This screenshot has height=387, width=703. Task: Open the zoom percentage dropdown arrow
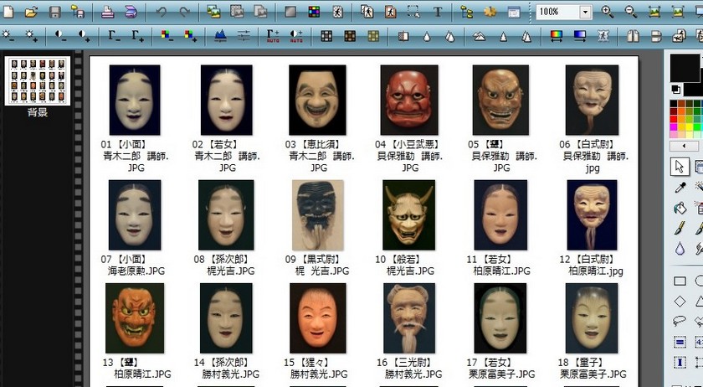pyautogui.click(x=585, y=12)
